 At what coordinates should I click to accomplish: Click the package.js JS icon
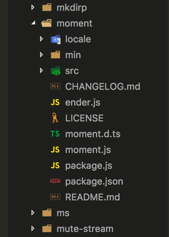(x=55, y=166)
